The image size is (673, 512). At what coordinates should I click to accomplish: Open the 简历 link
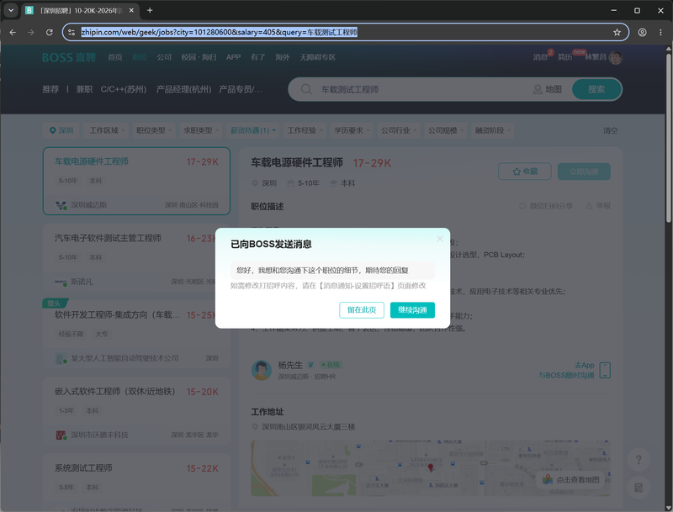(564, 57)
